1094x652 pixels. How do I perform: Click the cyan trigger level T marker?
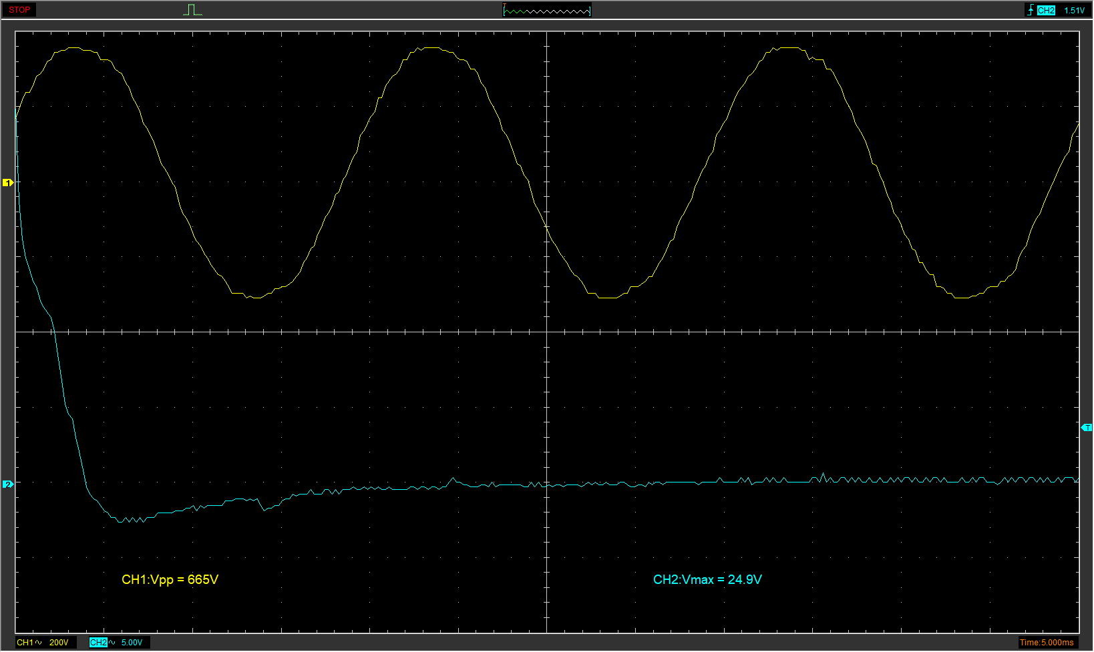tap(1086, 427)
